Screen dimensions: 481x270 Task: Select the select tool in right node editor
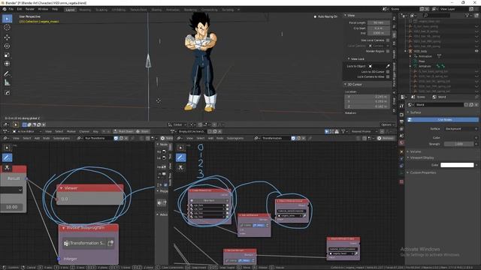(x=180, y=148)
